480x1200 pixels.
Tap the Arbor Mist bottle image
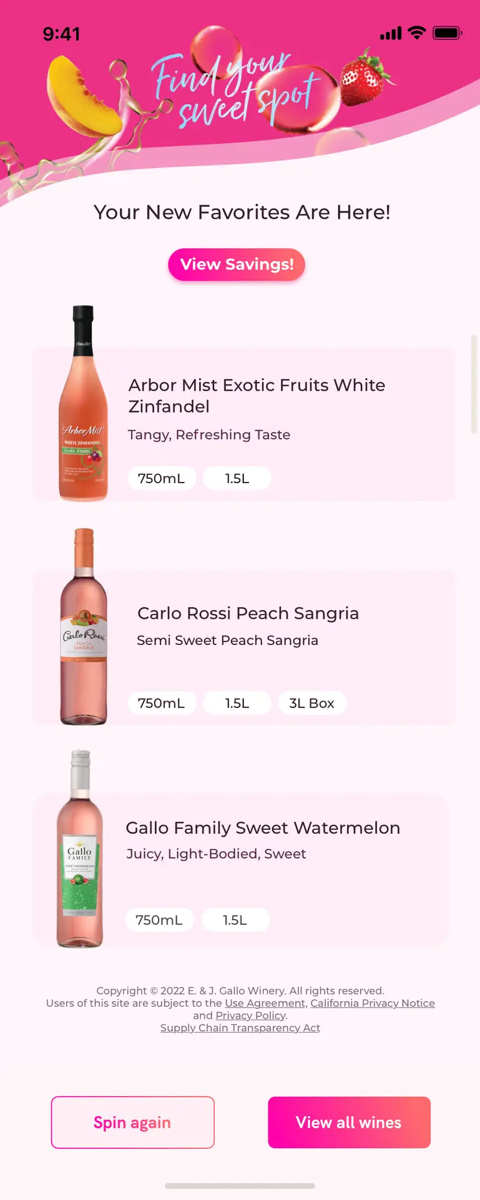pos(83,403)
